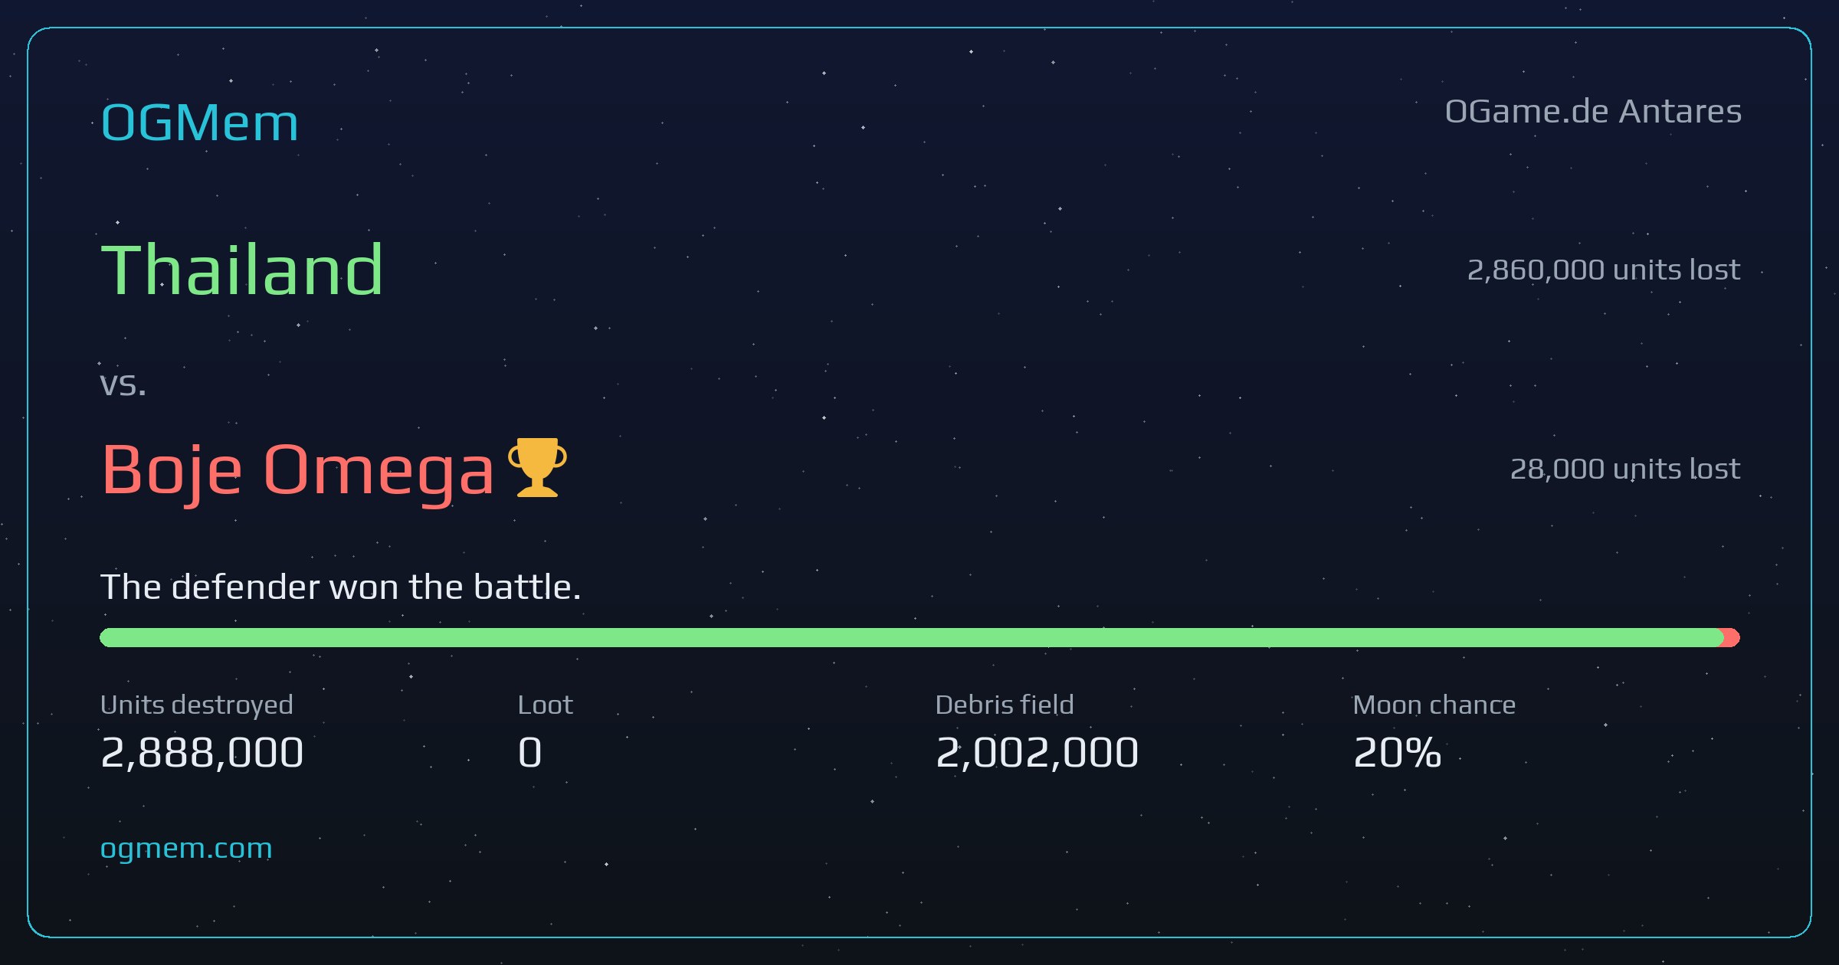Click the 2,860,000 units lost text
This screenshot has width=1839, height=965.
[x=1604, y=270]
